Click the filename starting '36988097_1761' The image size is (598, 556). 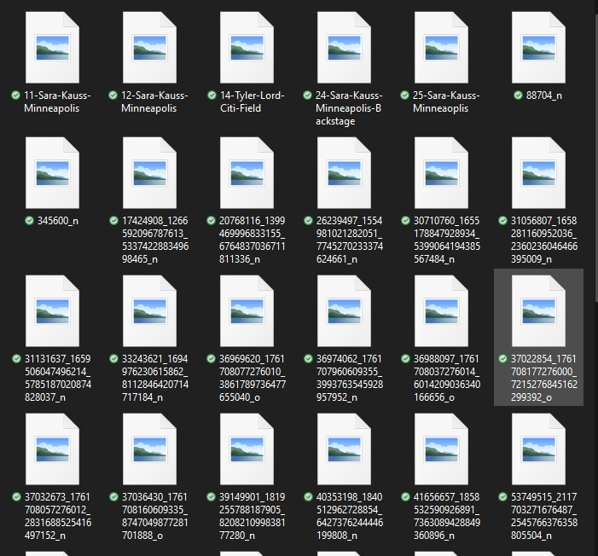click(447, 378)
